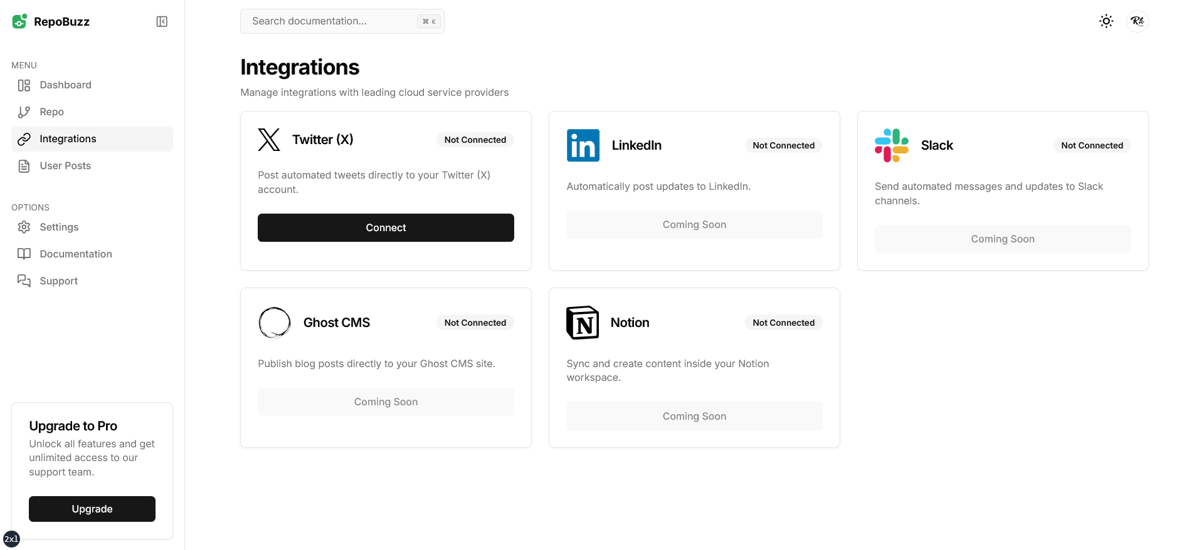Select Integrations in the sidebar
The height and width of the screenshot is (550, 1204).
[x=92, y=139]
